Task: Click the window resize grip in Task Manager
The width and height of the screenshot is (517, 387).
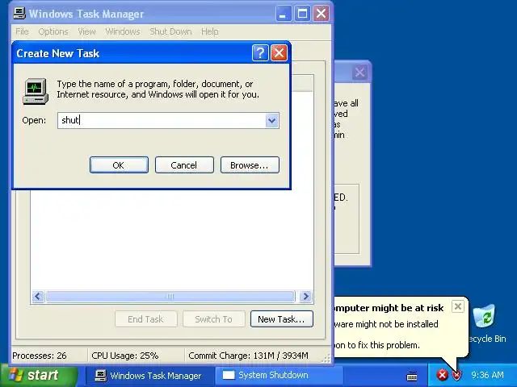Action: (x=326, y=359)
